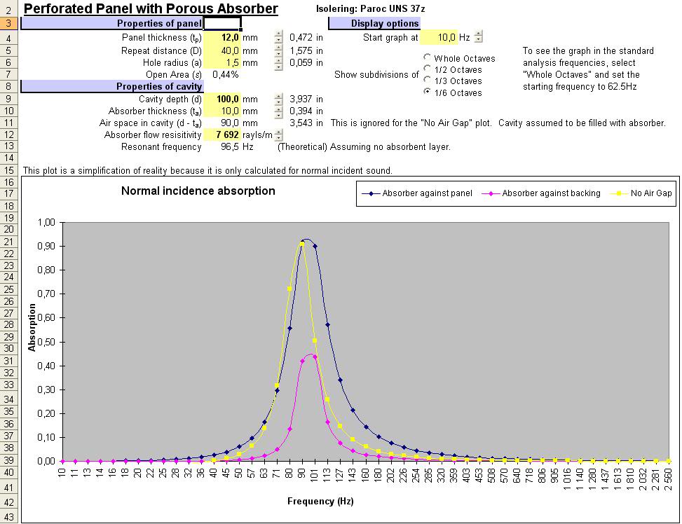
Task: Select the 3,937 in cavity depth conversion
Action: [306, 99]
